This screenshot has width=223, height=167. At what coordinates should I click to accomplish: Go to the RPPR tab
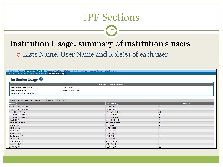point(76,71)
